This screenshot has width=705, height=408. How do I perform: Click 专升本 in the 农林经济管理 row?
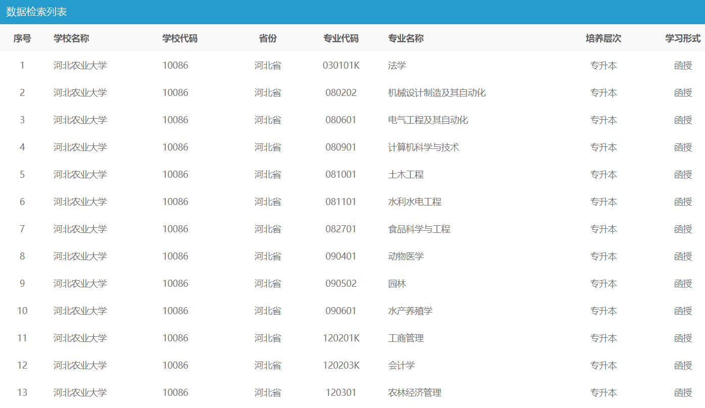(x=603, y=393)
